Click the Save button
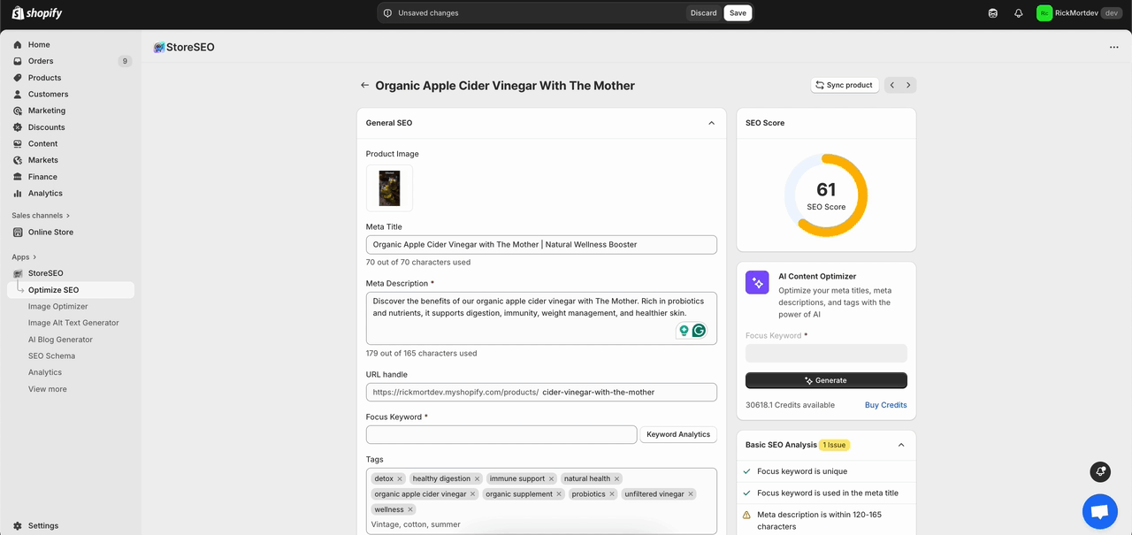Viewport: 1132px width, 535px height. click(x=738, y=13)
